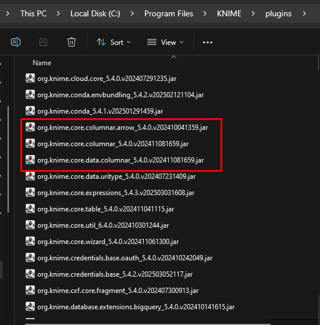Click the file list horizontal scrollbar
This screenshot has height=325, width=320.
click(x=148, y=324)
